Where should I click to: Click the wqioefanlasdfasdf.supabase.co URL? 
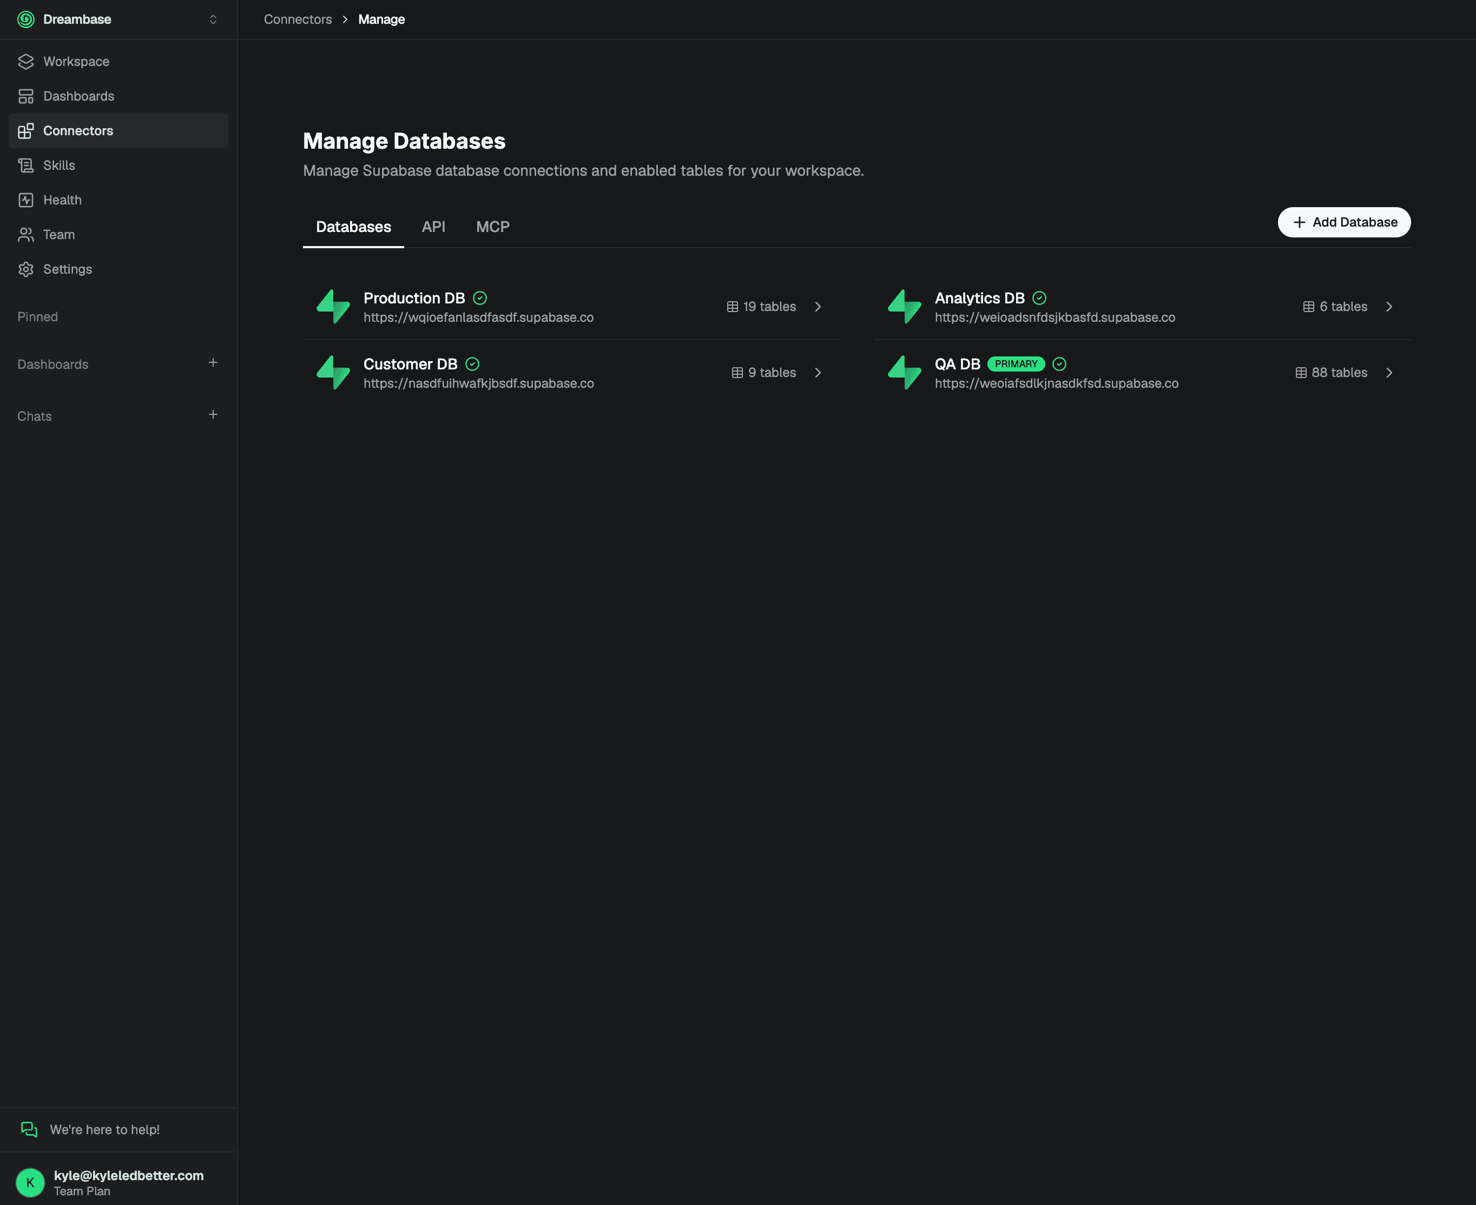pos(478,318)
